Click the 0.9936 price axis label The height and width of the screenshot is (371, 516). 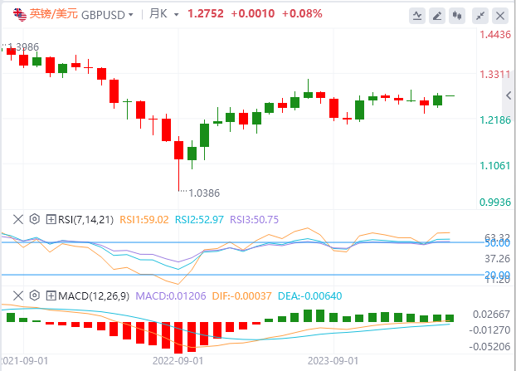tap(495, 203)
